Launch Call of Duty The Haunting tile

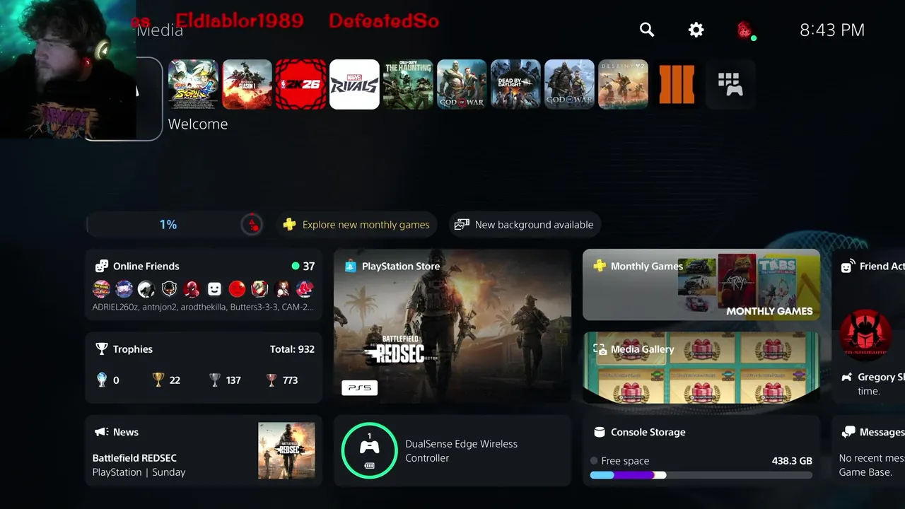[409, 85]
